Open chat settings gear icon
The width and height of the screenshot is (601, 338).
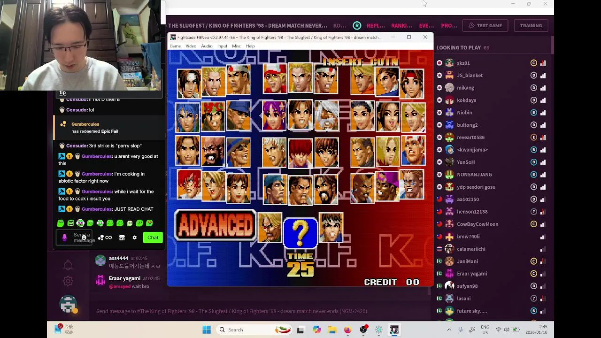(134, 238)
